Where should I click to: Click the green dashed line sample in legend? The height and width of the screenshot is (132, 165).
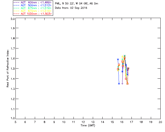click(16, 8)
